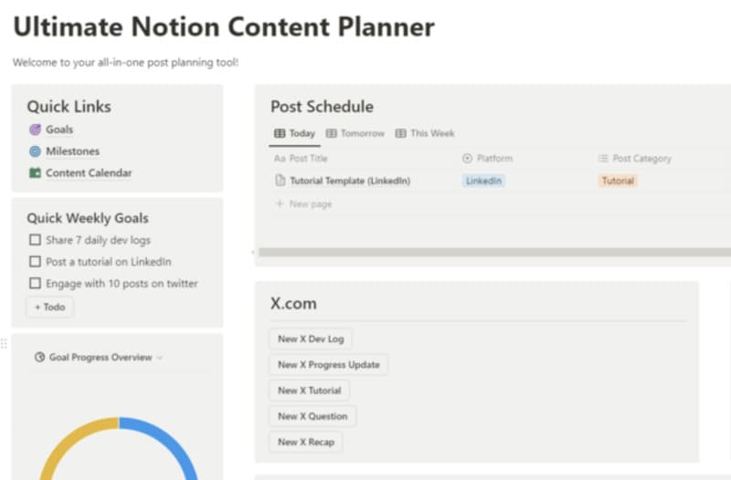Screen dimensions: 731x480
Task: Switch to the Tomorrow schedule tab
Action: click(x=355, y=133)
